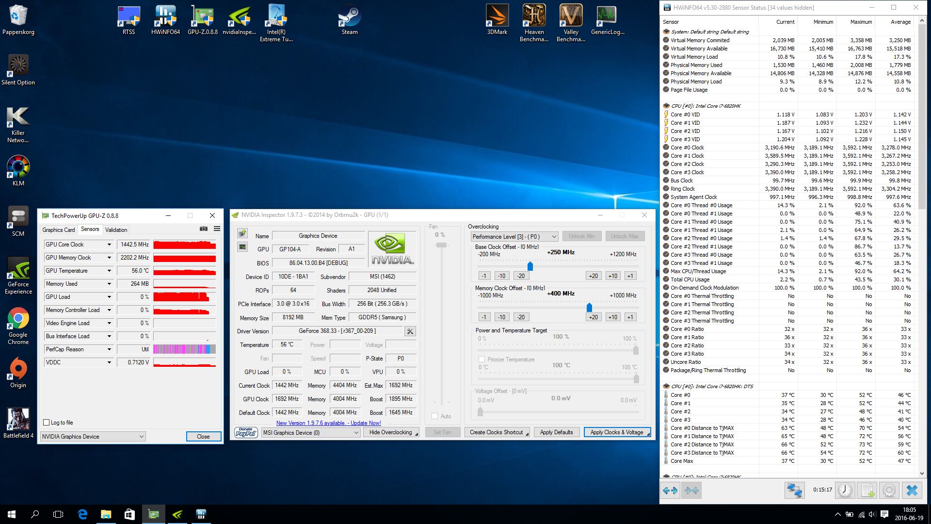Adjust the Power Target slider handle
Viewport: 931px width, 524px height.
coord(636,350)
